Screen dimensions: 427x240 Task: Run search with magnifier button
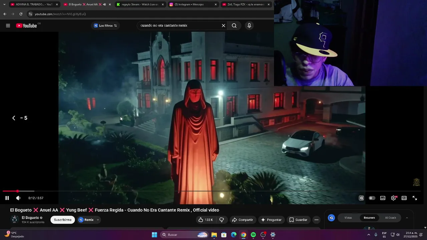234,26
